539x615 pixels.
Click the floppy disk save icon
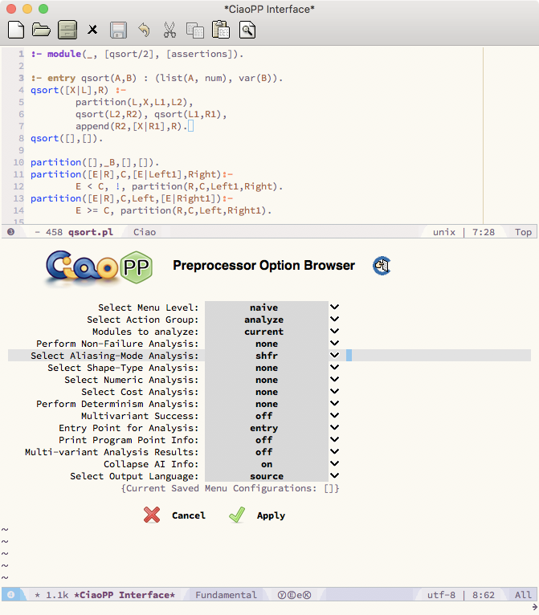click(x=118, y=31)
